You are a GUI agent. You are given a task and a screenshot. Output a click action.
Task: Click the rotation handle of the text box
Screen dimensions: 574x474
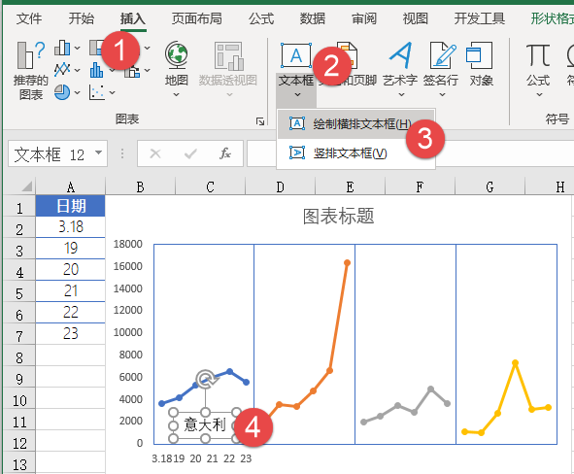[206, 379]
